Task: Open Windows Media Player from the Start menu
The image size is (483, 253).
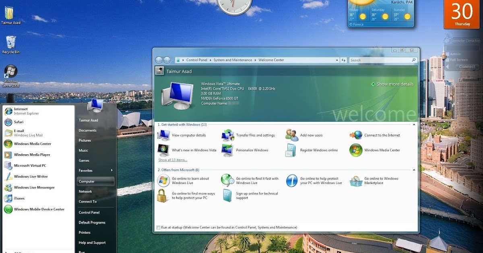Action: tap(31, 155)
